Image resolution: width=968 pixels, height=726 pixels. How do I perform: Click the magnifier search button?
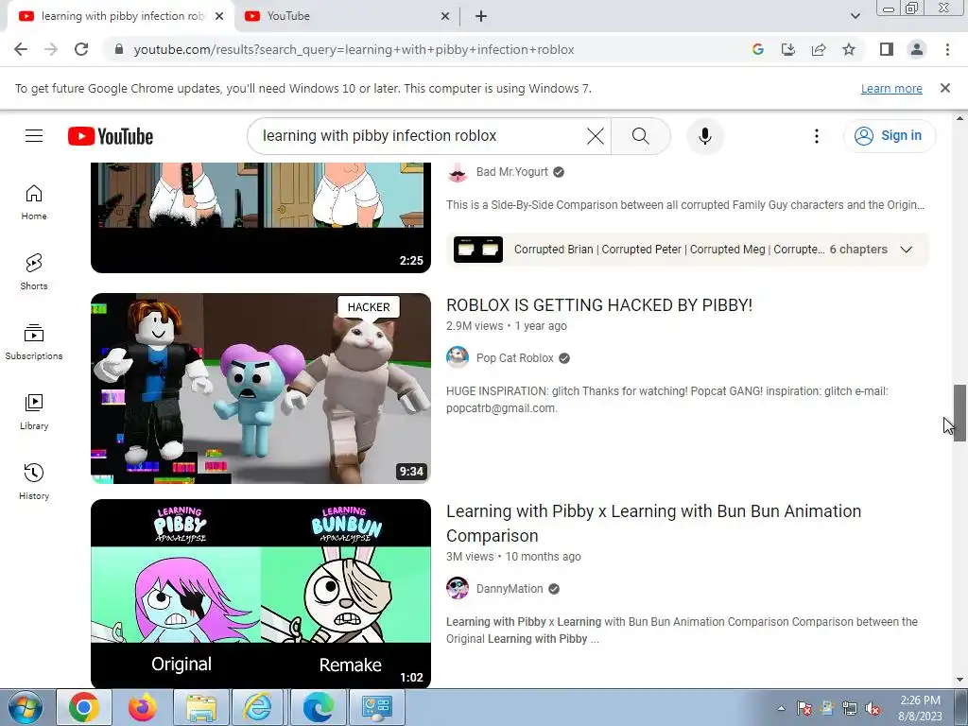pyautogui.click(x=640, y=136)
